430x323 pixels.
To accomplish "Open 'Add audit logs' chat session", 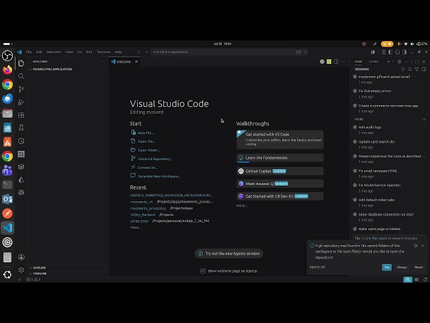I will pyautogui.click(x=390, y=130).
